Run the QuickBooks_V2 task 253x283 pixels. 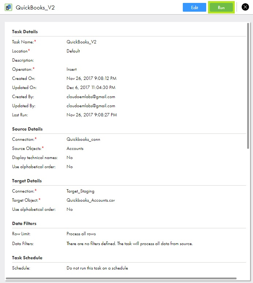pos(221,7)
